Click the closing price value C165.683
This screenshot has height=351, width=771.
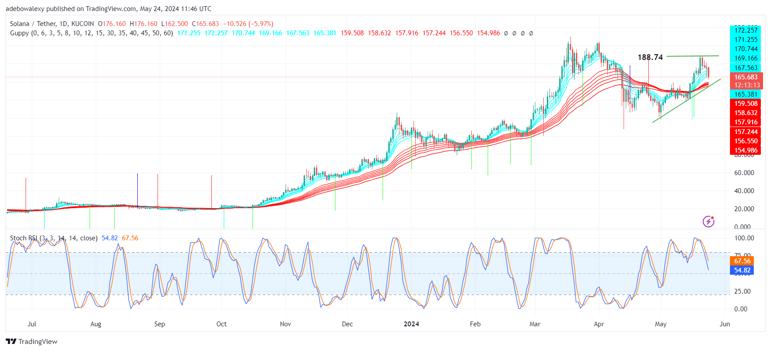pos(205,24)
